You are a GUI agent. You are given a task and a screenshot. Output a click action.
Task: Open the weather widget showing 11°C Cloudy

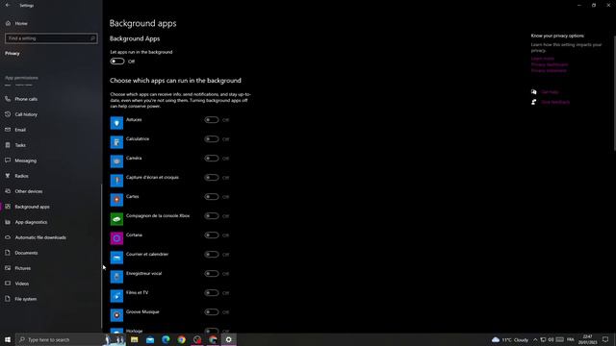coord(510,339)
